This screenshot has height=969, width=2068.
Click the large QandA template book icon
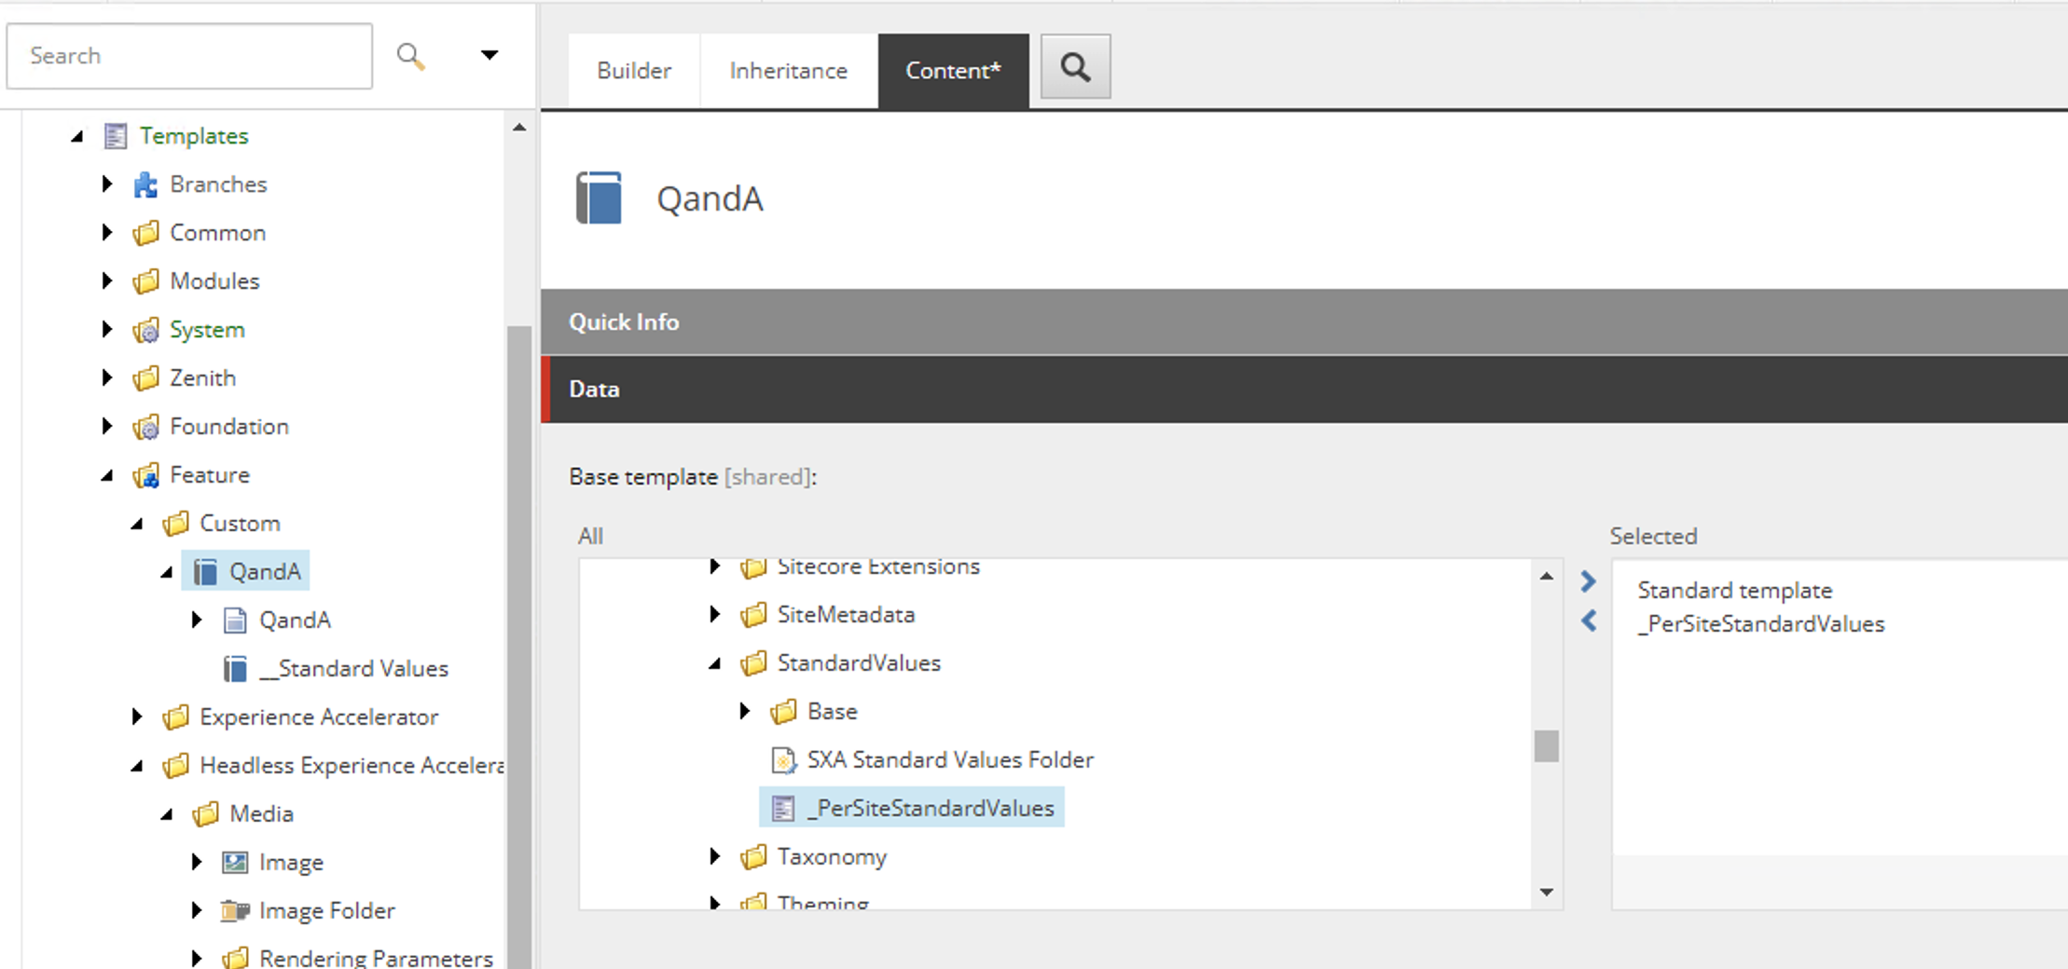coord(599,198)
